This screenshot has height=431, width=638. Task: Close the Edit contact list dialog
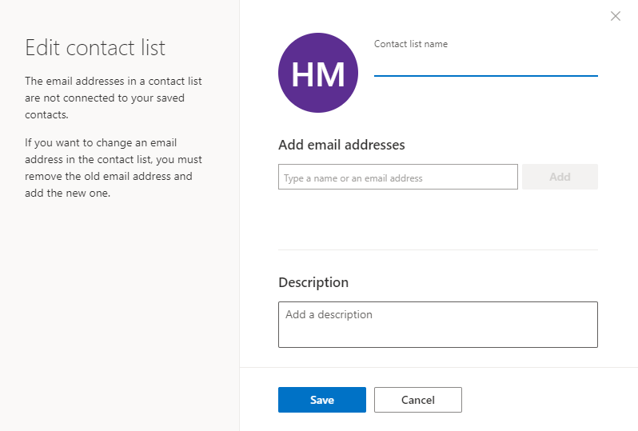click(x=616, y=16)
